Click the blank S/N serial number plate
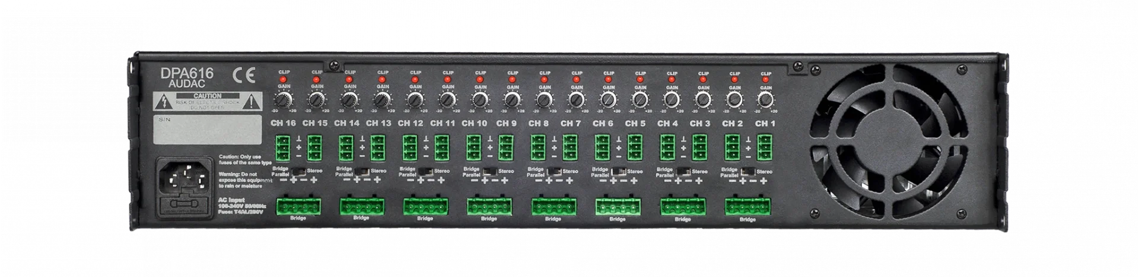 [x=208, y=129]
